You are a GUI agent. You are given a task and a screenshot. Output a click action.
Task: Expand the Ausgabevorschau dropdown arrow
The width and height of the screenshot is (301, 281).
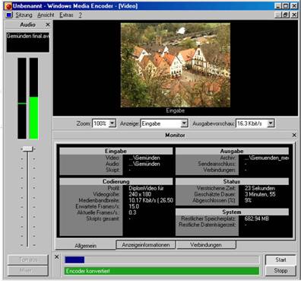click(x=271, y=123)
